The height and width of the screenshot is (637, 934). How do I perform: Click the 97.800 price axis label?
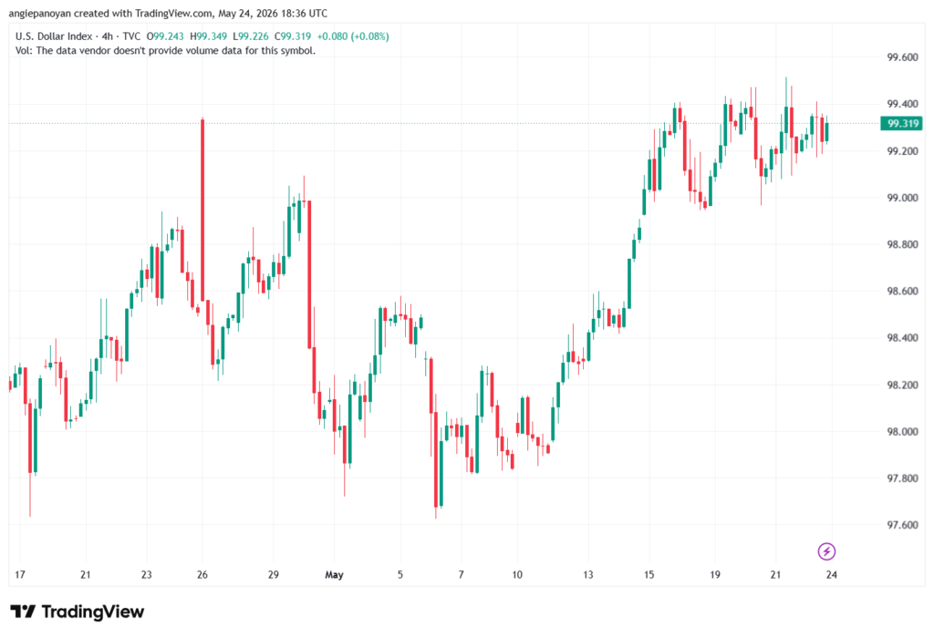tap(902, 478)
